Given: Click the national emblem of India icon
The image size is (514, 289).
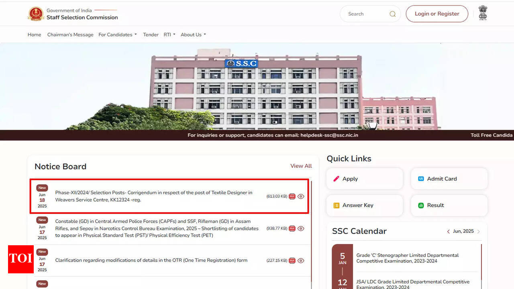Looking at the screenshot, I should coord(483,13).
